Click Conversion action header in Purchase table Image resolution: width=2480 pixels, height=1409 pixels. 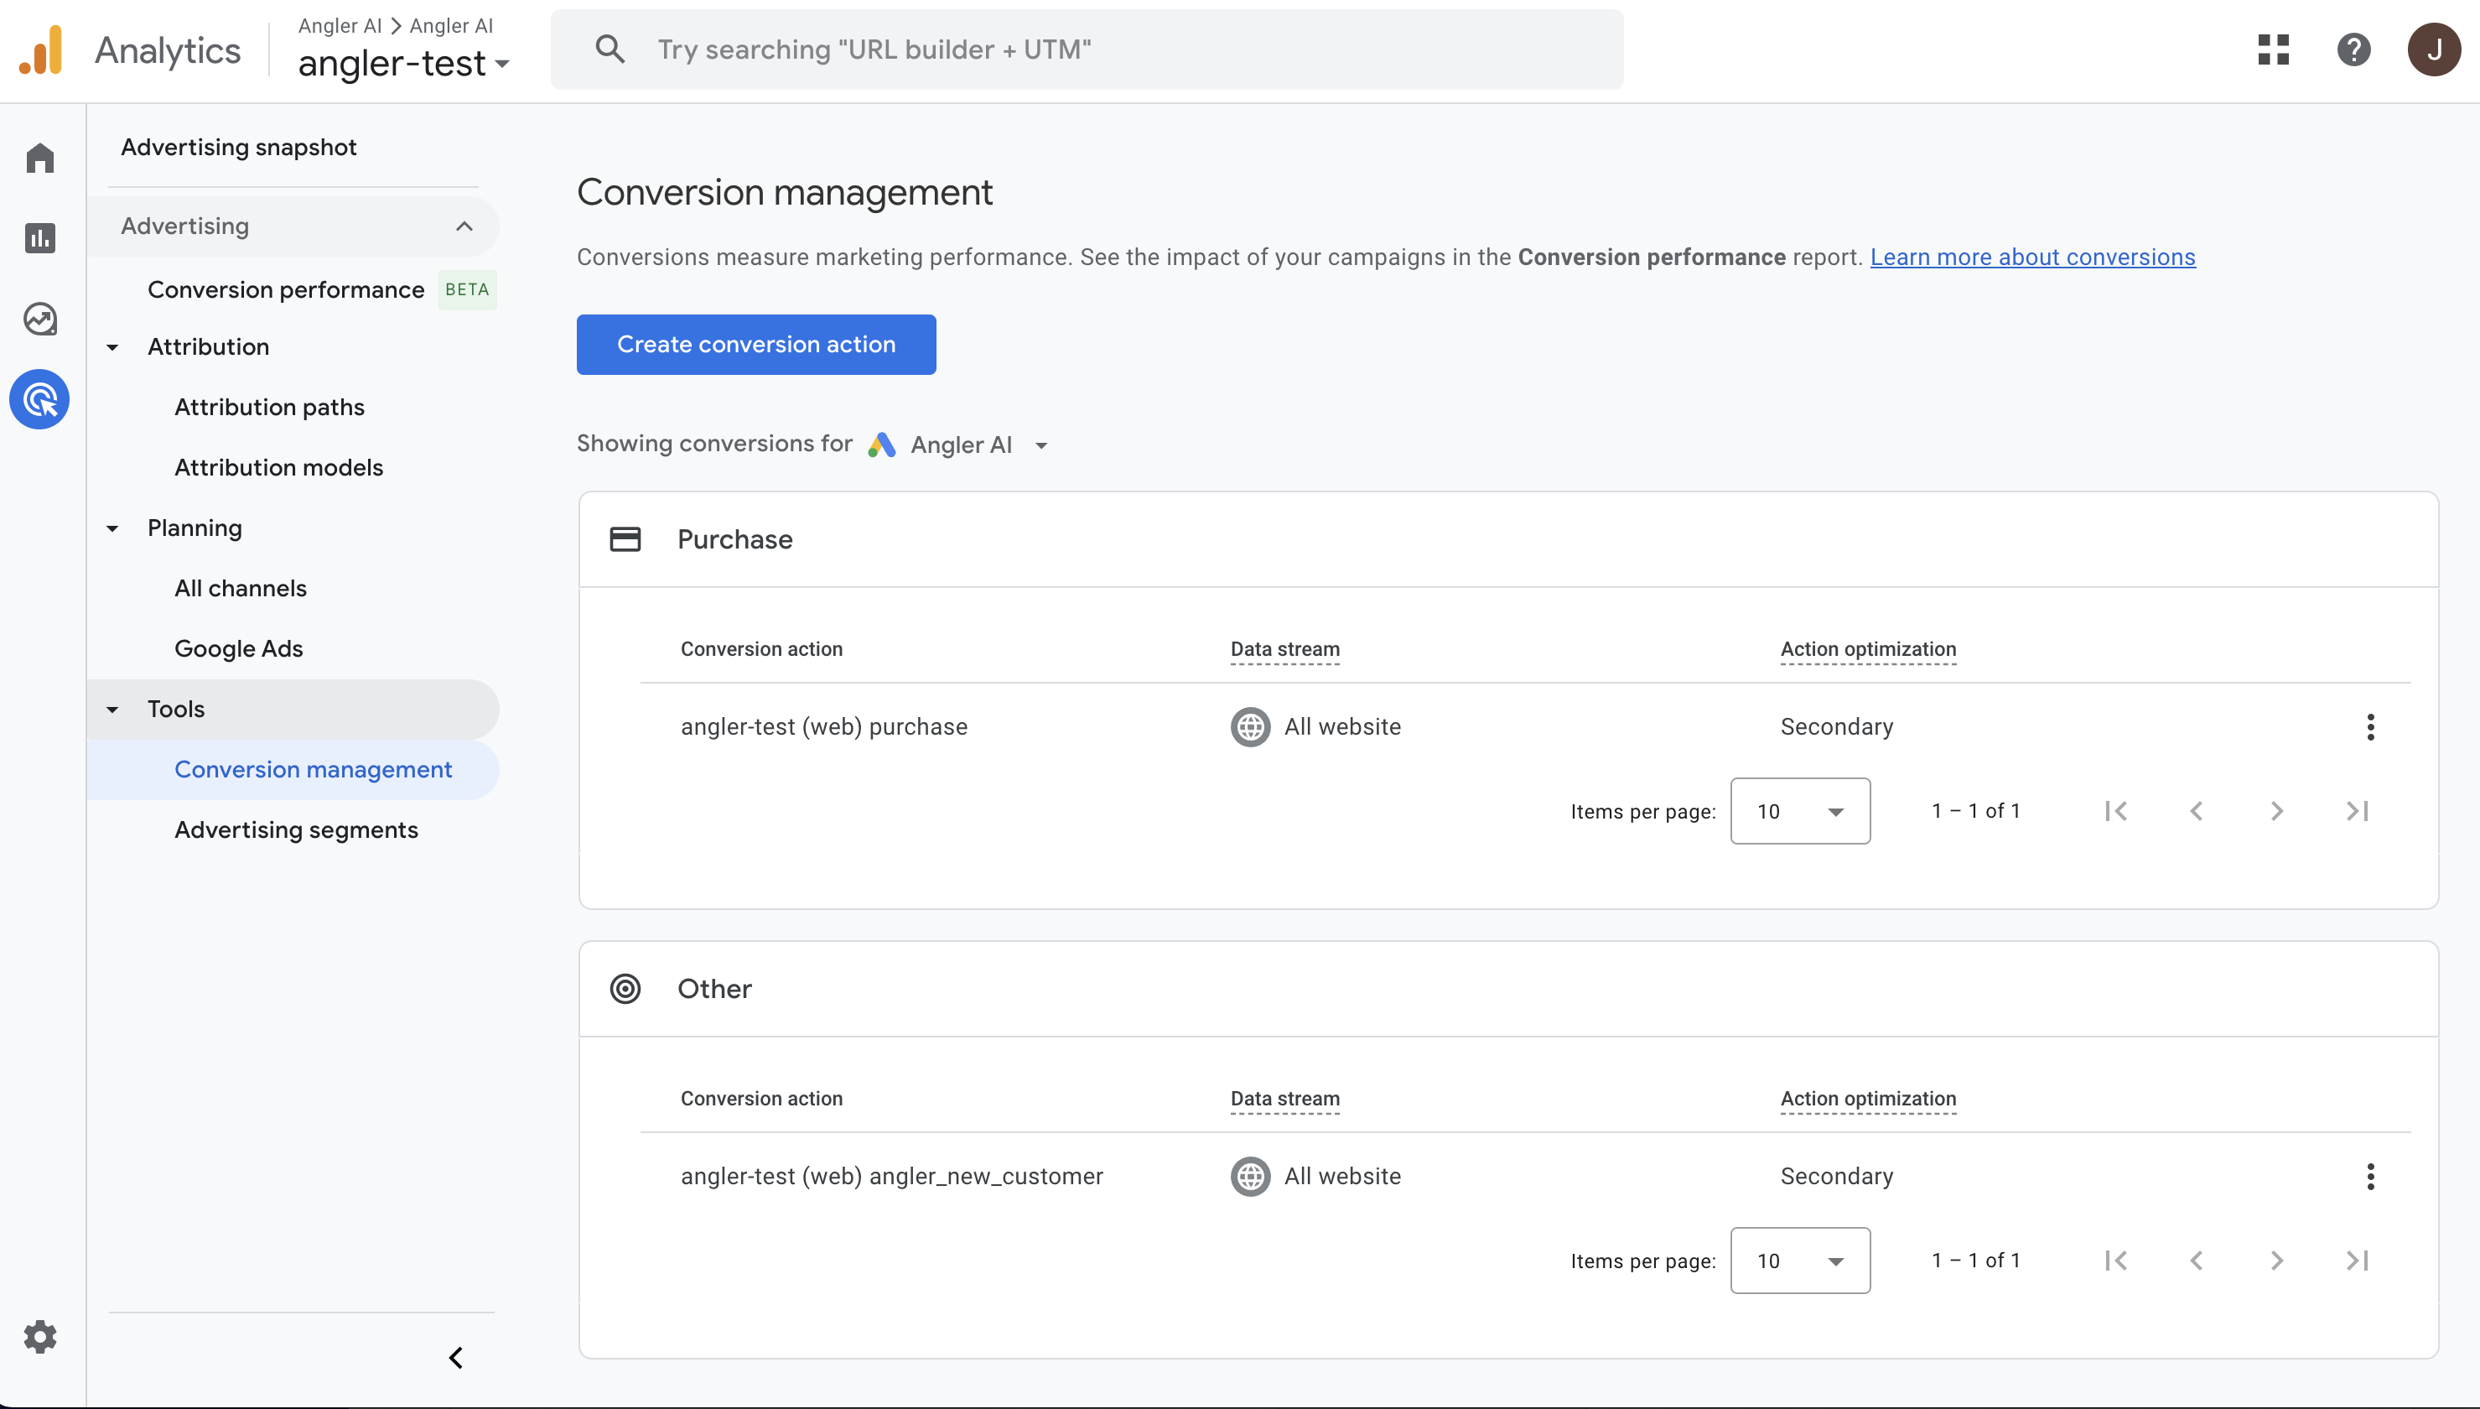(761, 649)
